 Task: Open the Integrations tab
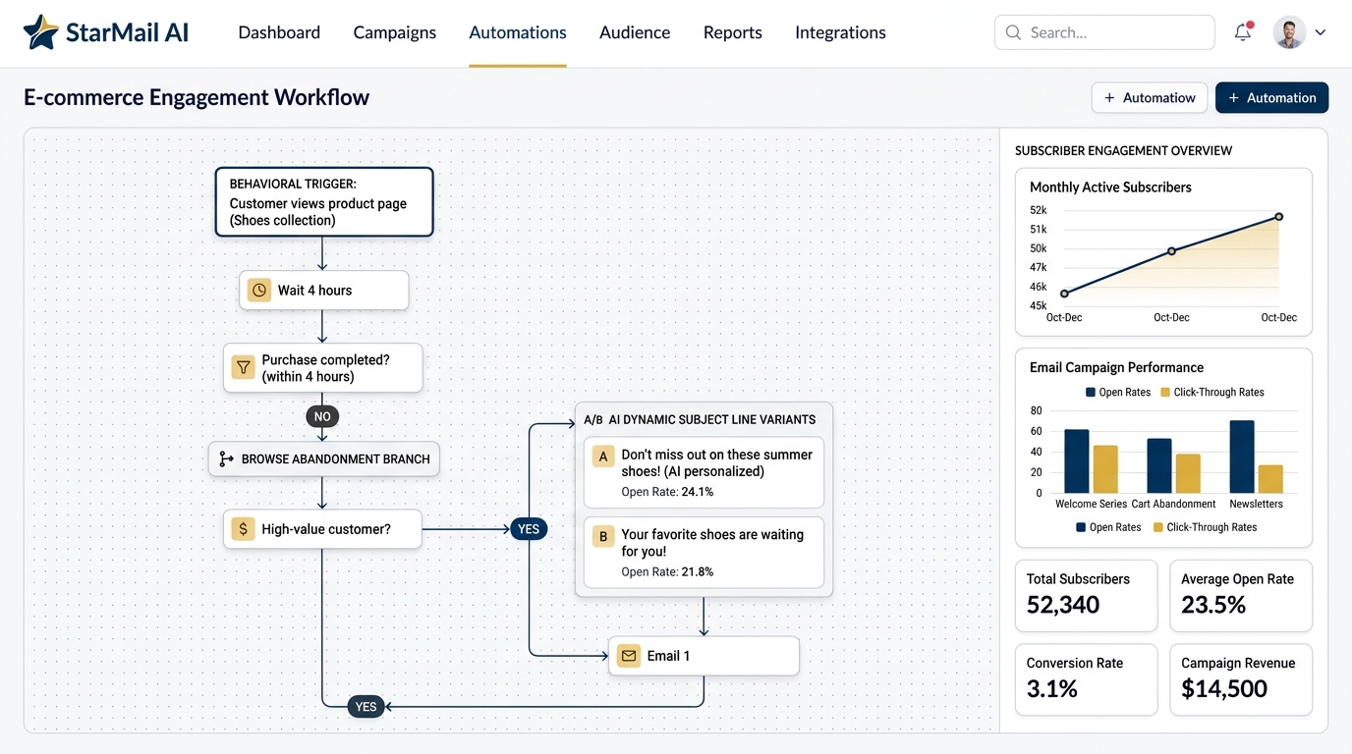point(840,32)
